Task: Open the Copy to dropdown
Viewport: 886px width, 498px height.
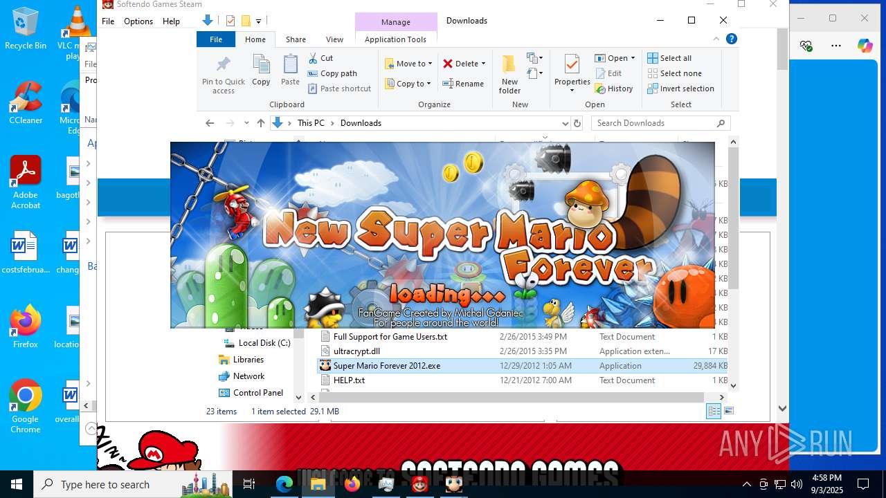Action: (x=408, y=84)
